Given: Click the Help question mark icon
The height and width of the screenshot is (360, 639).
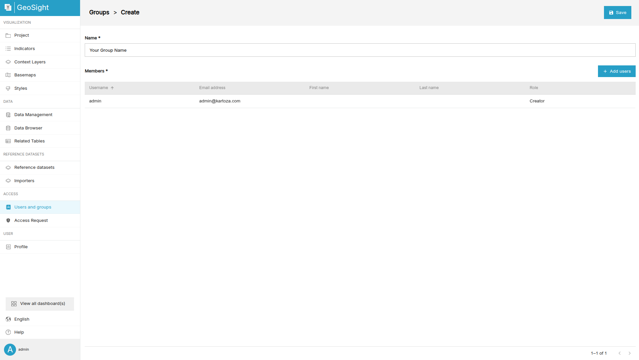Looking at the screenshot, I should click(8, 332).
